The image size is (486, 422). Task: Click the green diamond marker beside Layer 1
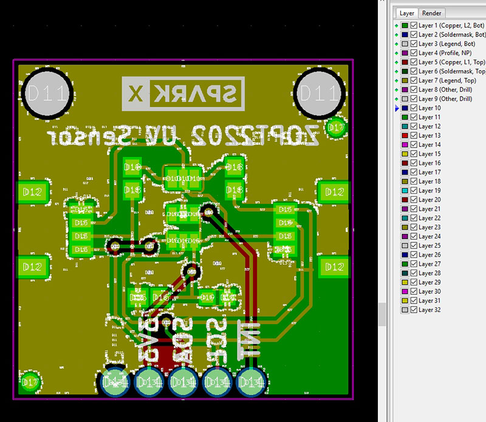click(397, 26)
